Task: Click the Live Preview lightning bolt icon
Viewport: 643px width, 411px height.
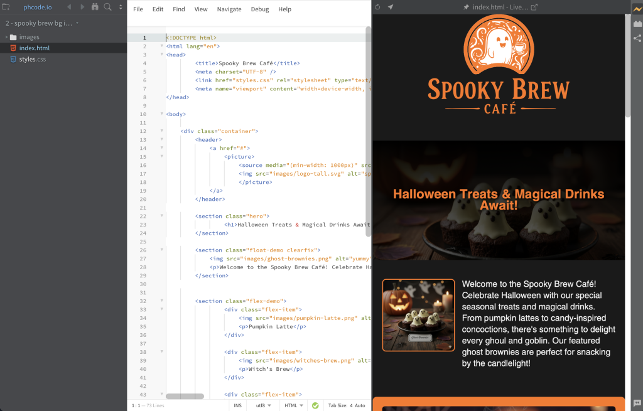Action: [x=637, y=9]
